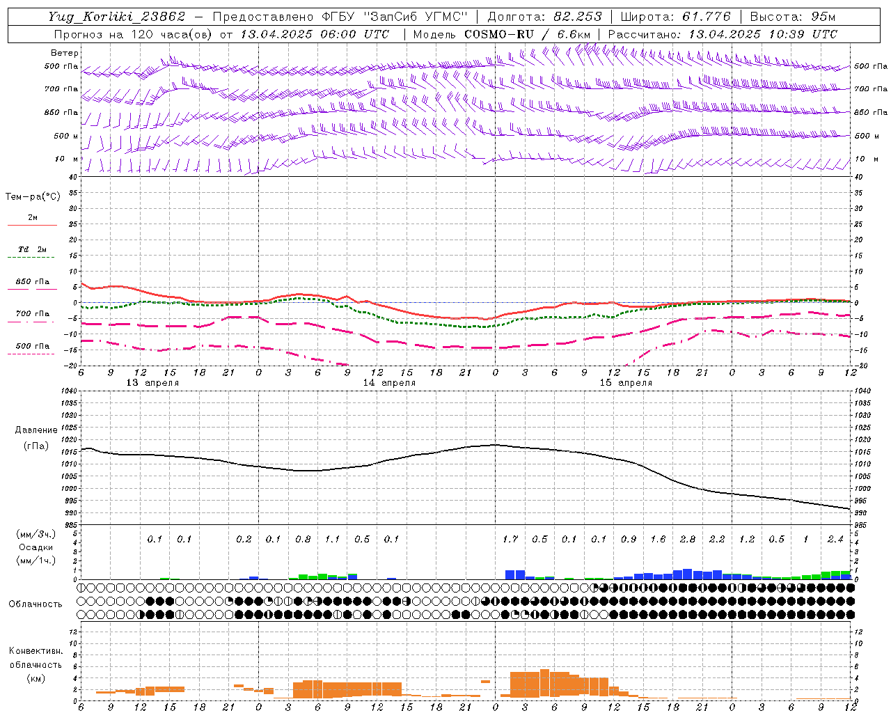This screenshot has height=713, width=891.
Task: Click the Ветер wind panel label
Action: pyautogui.click(x=65, y=53)
